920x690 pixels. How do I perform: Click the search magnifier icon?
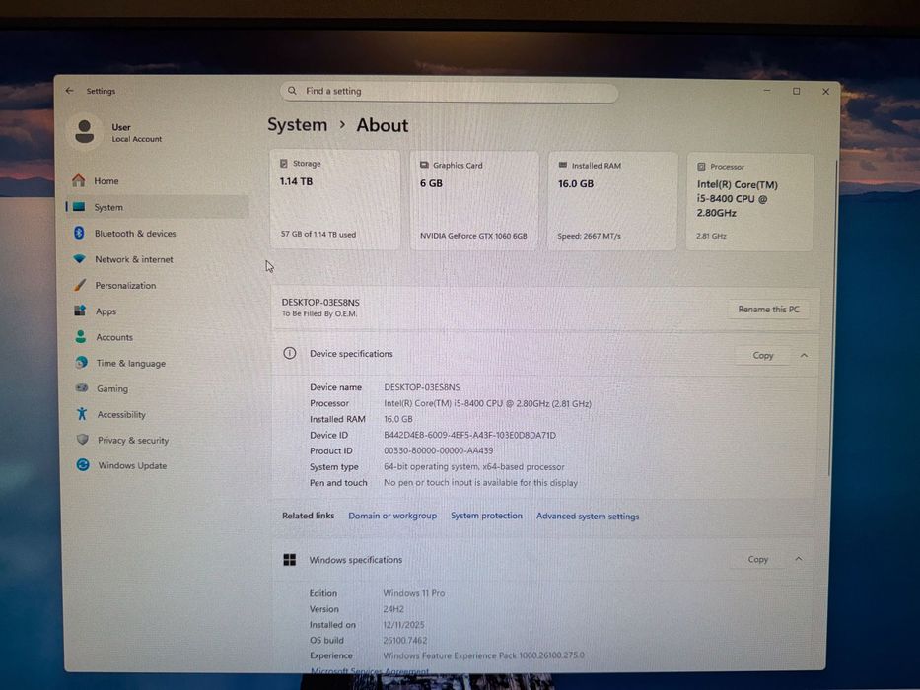click(x=292, y=91)
